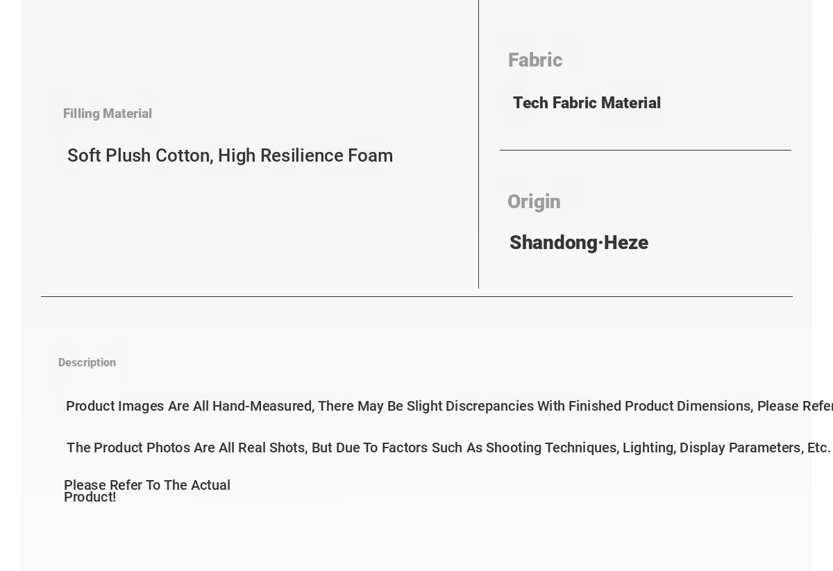The height and width of the screenshot is (571, 833).
Task: Select the Tech Fabric Material value
Action: 587,103
